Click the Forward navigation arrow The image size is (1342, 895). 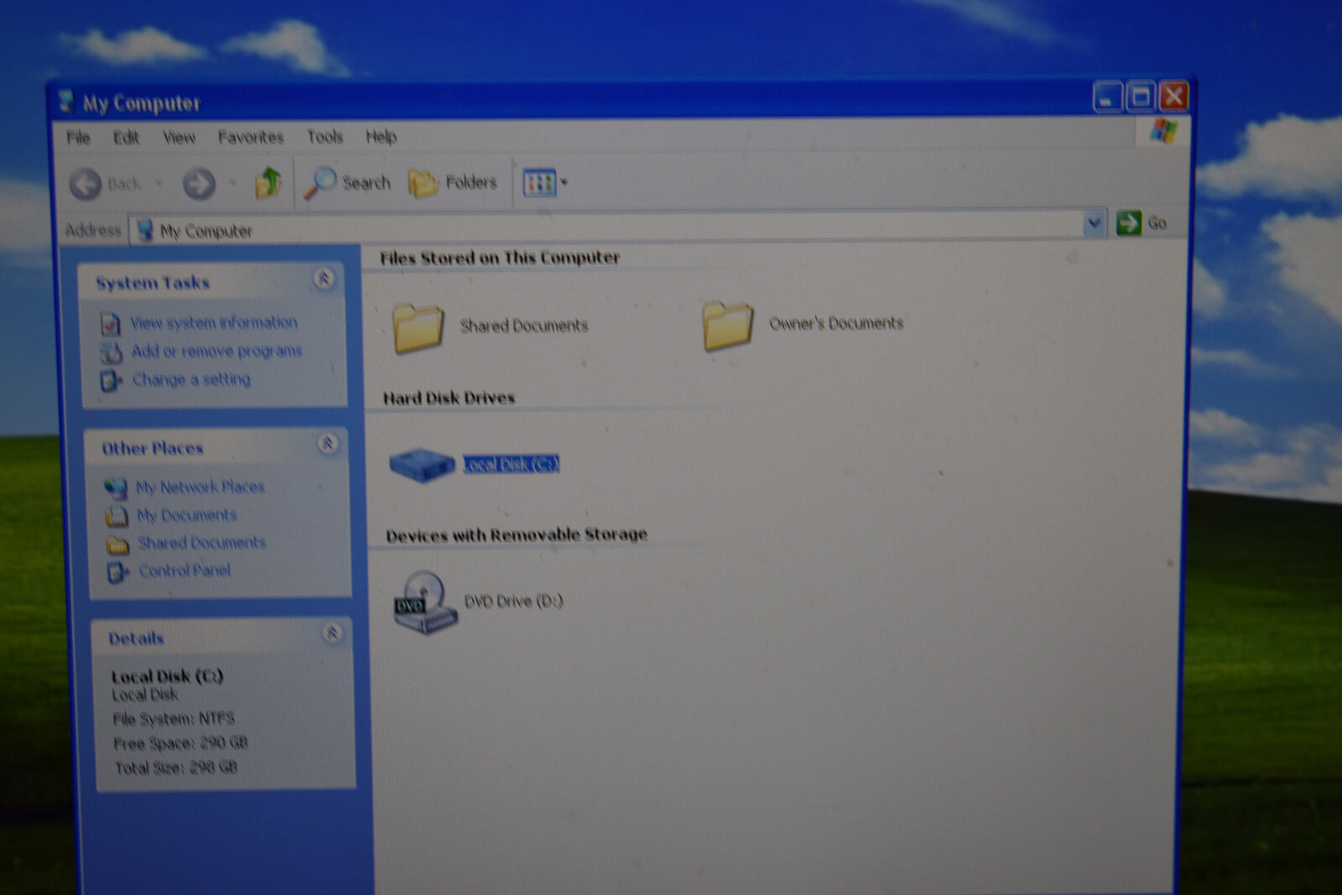point(200,183)
